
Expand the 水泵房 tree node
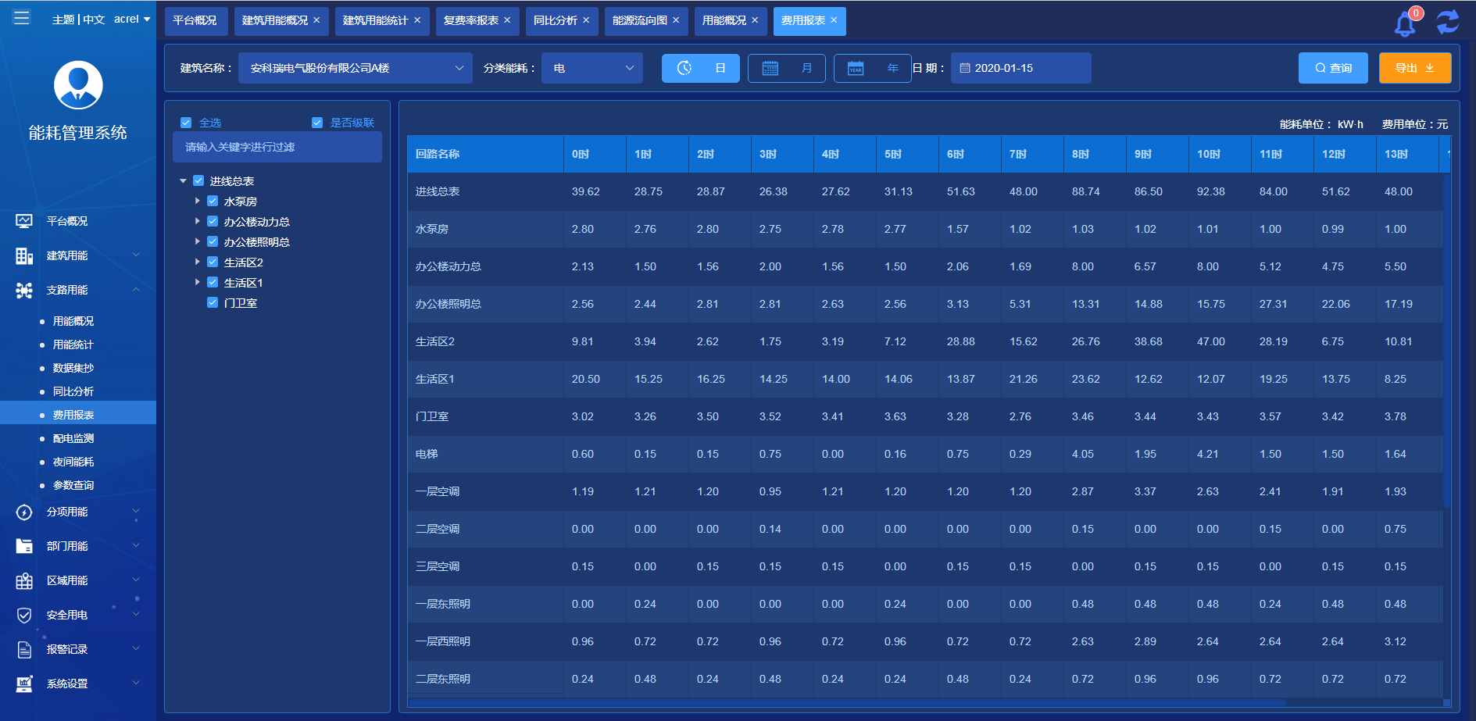[x=198, y=201]
